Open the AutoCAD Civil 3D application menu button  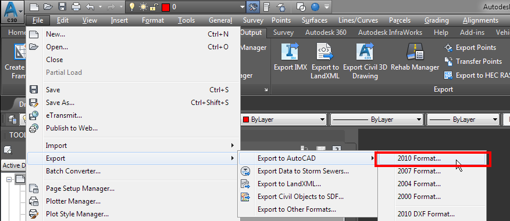point(12,12)
